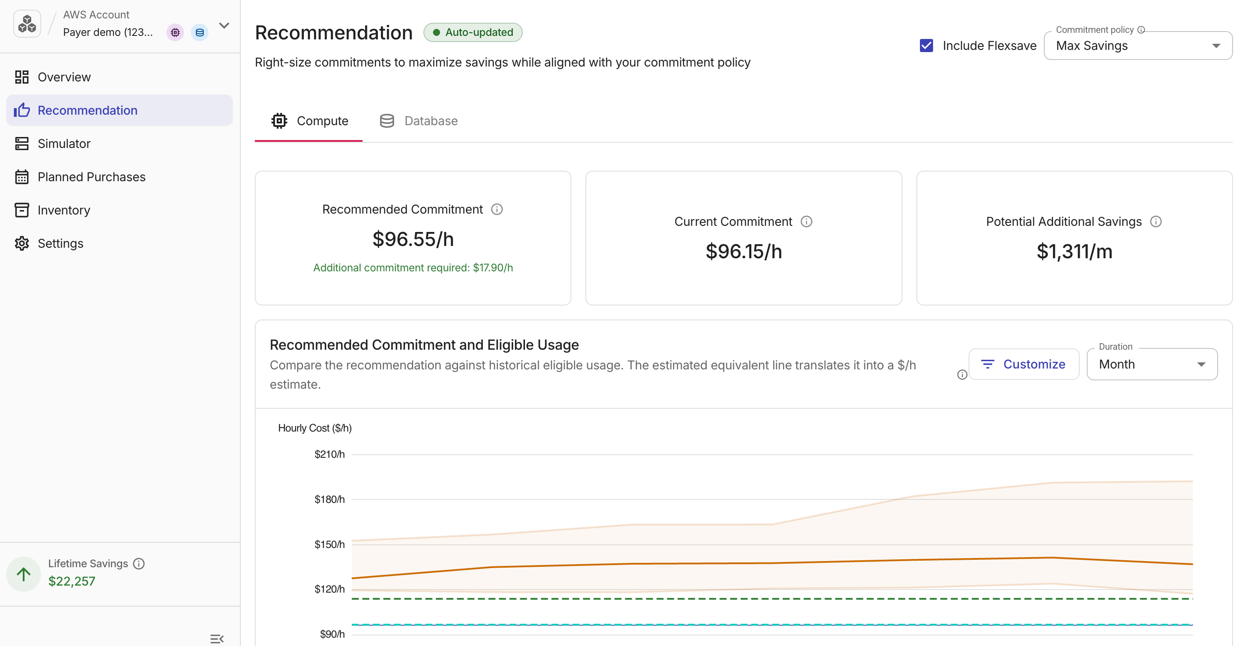Click the Settings gear icon
The height and width of the screenshot is (646, 1247).
pos(22,243)
